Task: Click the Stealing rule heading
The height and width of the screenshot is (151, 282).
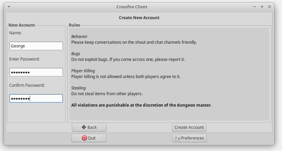Action: pos(78,88)
